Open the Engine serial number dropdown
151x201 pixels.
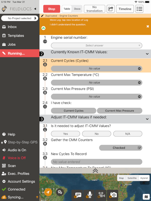(x=96, y=45)
